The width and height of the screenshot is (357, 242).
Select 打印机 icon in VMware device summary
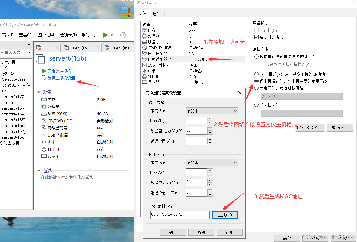44,149
